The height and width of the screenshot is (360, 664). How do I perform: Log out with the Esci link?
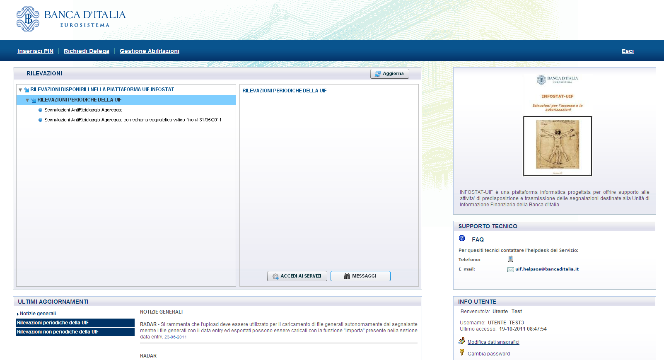click(x=628, y=51)
